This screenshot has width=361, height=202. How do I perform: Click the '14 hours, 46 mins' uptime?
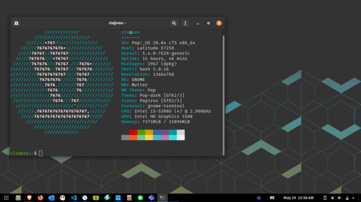(165, 59)
